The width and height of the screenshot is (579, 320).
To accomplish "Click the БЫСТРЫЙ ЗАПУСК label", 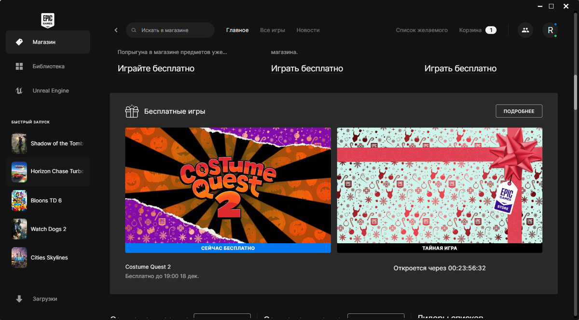I will [x=30, y=122].
